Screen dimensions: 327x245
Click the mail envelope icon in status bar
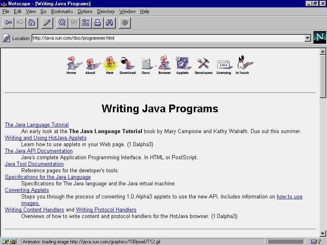[x=314, y=241]
